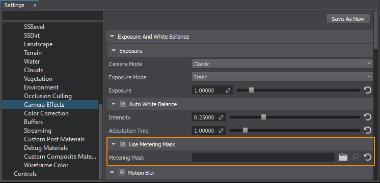This screenshot has height=183, width=380.
Task: Reset the Exposure value to default
Action: 368,90
